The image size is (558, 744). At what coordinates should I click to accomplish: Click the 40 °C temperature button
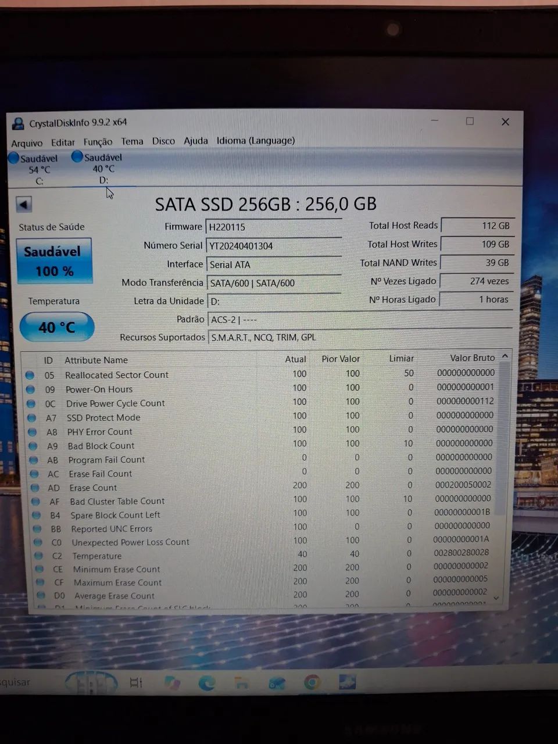56,327
